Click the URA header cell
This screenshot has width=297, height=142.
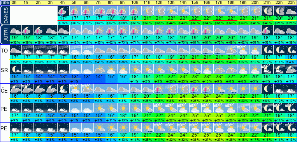[x=5, y=3]
